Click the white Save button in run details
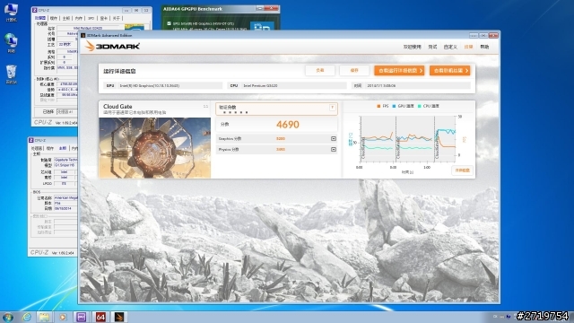The width and height of the screenshot is (574, 323). click(354, 70)
